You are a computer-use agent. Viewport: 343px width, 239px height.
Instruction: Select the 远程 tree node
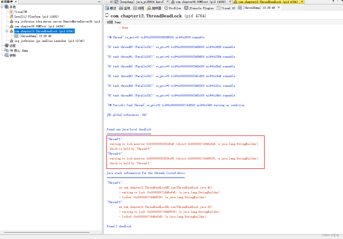(12, 46)
